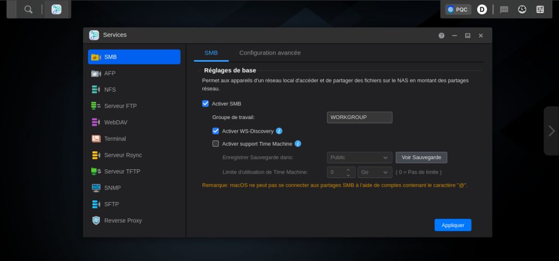559x261 pixels.
Task: Open the settings sliders icon in top bar
Action: tap(540, 10)
